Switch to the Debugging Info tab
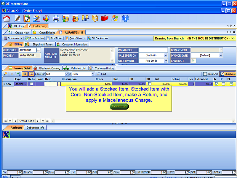 point(35,128)
